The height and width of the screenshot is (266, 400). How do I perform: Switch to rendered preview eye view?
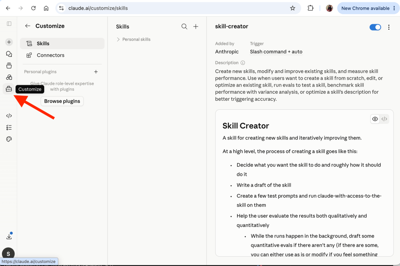coord(375,119)
